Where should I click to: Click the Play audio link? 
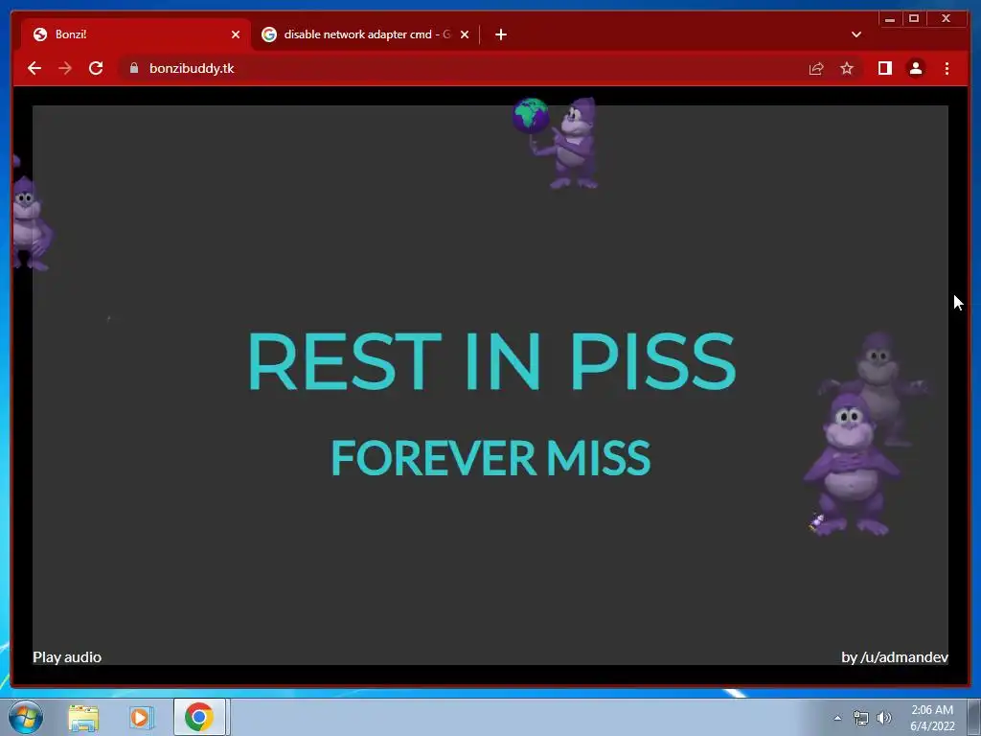(x=67, y=657)
